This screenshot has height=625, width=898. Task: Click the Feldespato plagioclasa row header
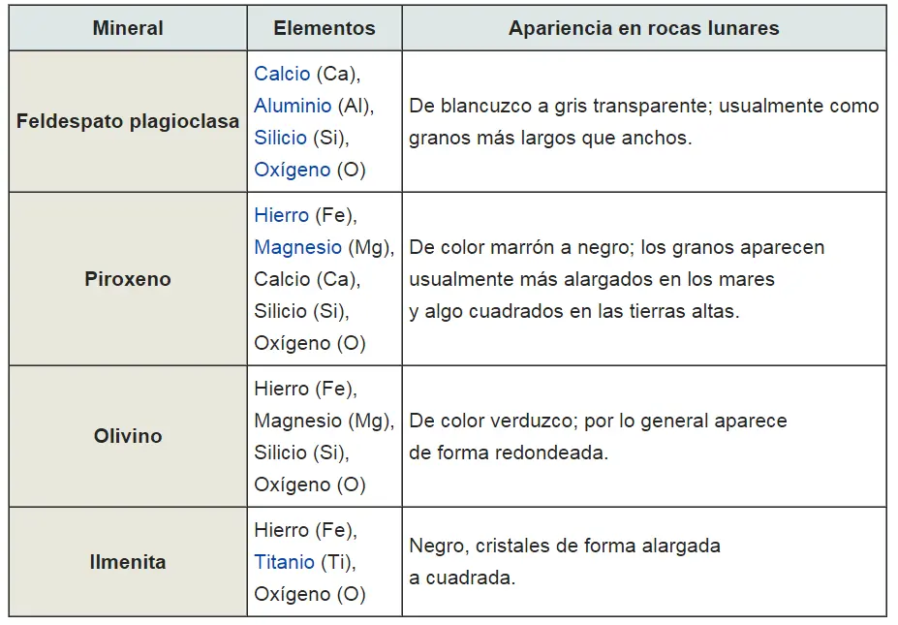tap(128, 121)
